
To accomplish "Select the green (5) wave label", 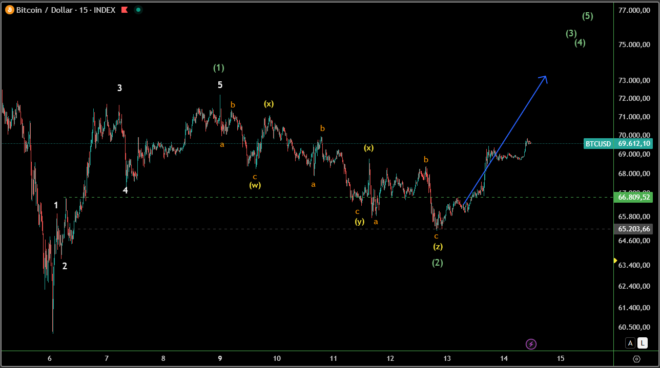I will click(x=588, y=16).
